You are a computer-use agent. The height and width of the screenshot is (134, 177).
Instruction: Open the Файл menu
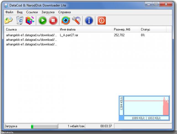tap(9, 12)
